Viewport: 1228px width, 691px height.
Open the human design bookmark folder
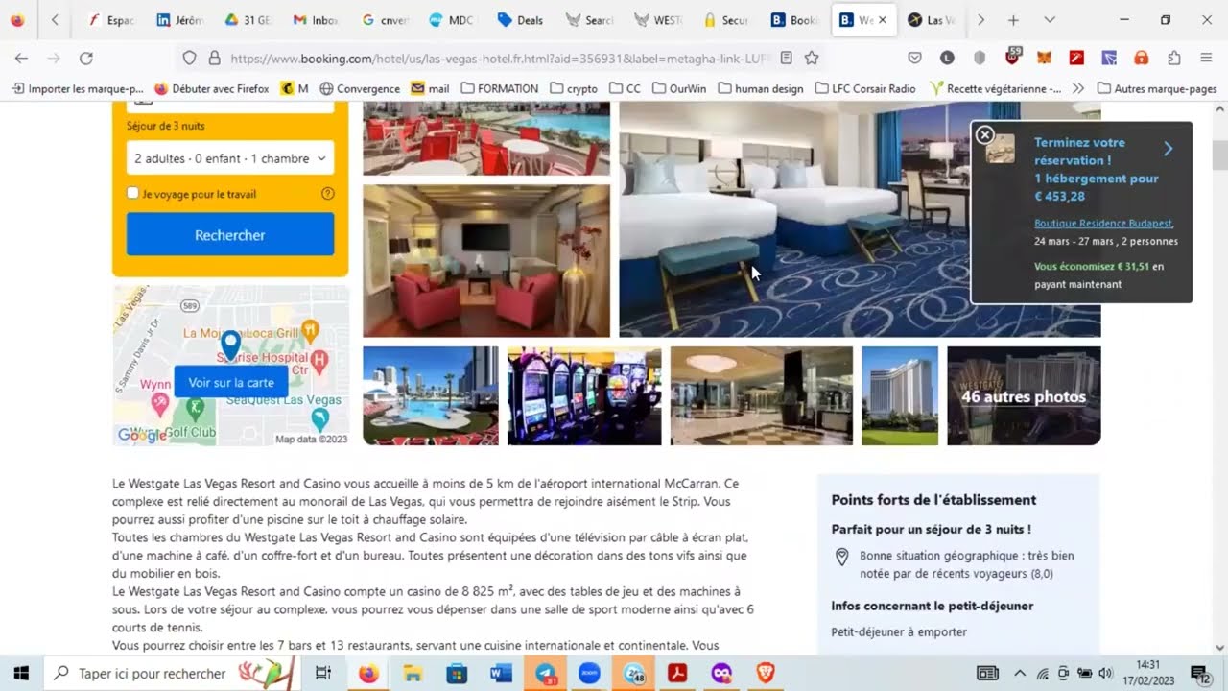click(x=761, y=88)
